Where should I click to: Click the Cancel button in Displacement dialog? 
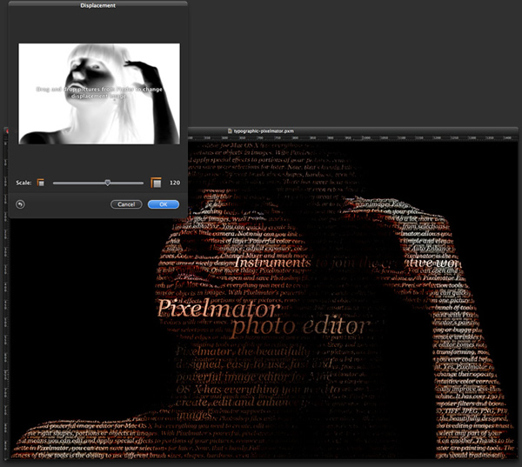[126, 204]
